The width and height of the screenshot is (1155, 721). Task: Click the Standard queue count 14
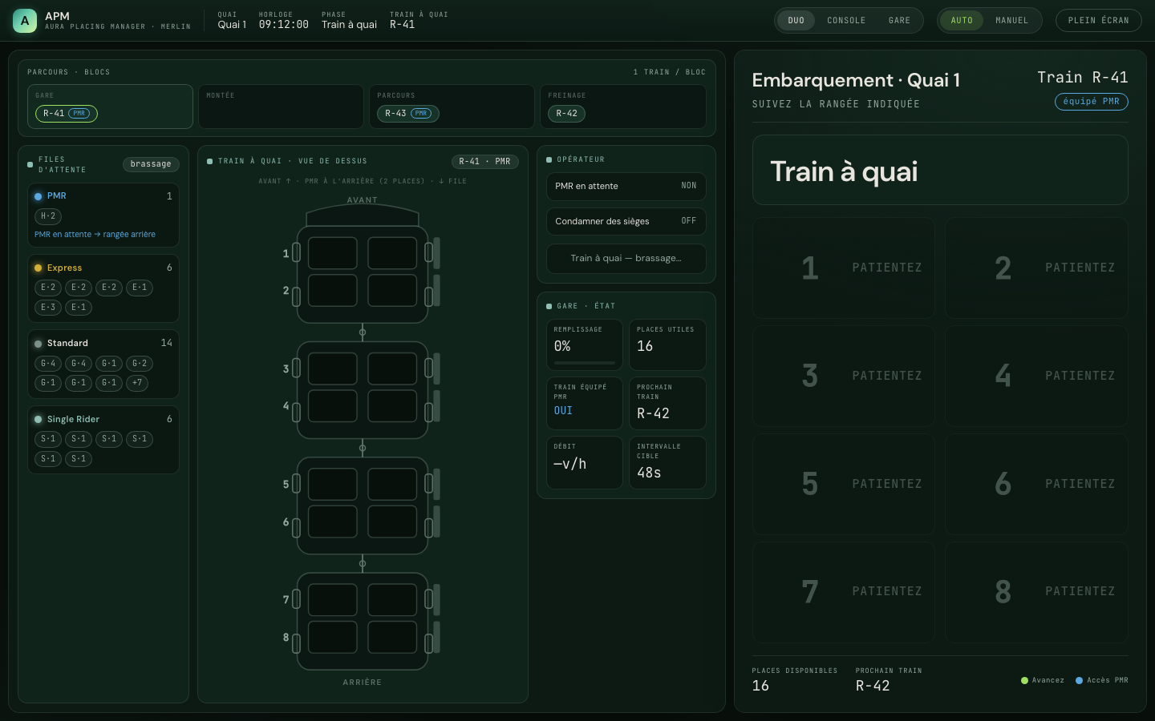pos(166,343)
